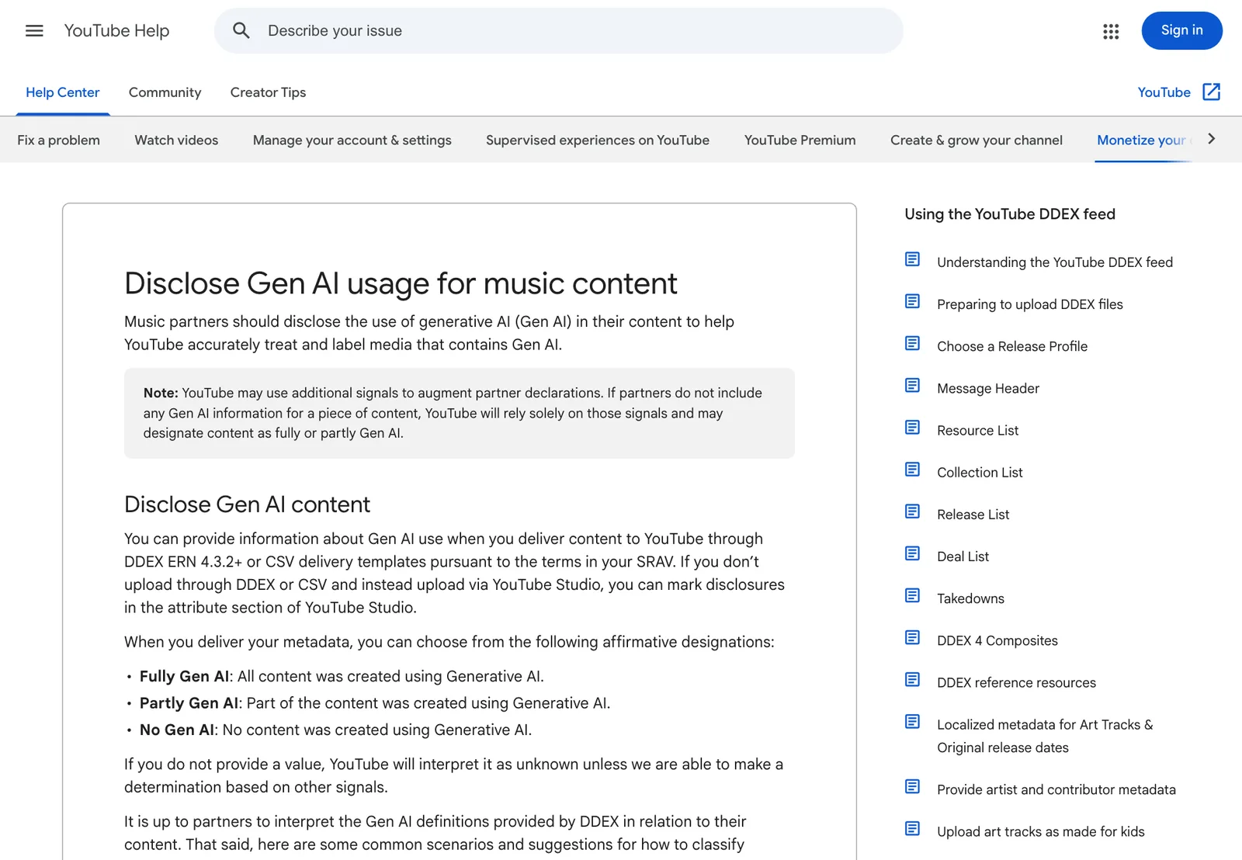Select the Watch videos topic

pyautogui.click(x=176, y=140)
